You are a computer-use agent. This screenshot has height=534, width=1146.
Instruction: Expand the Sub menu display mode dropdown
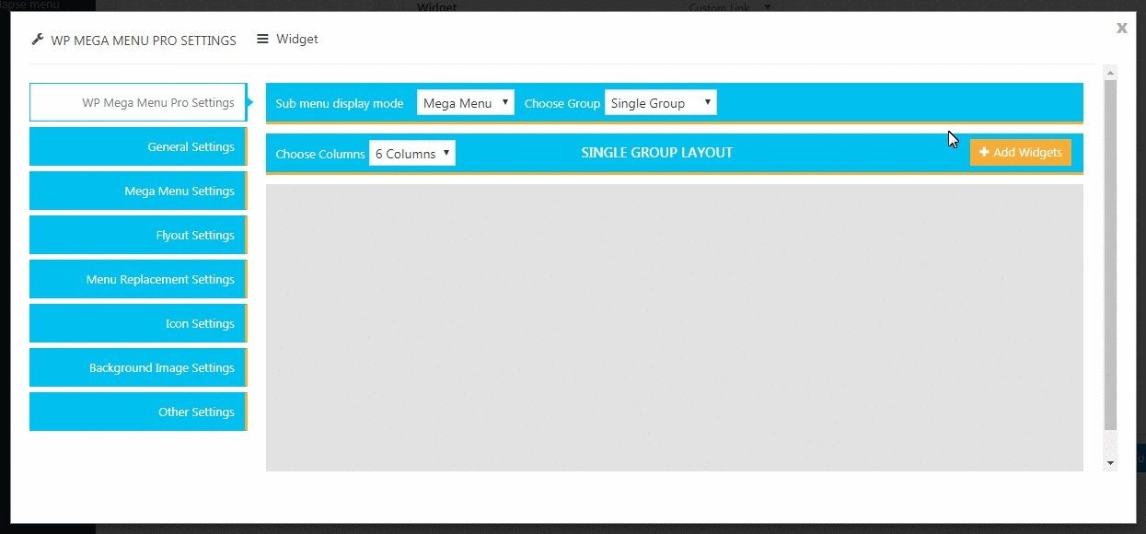[x=466, y=103]
